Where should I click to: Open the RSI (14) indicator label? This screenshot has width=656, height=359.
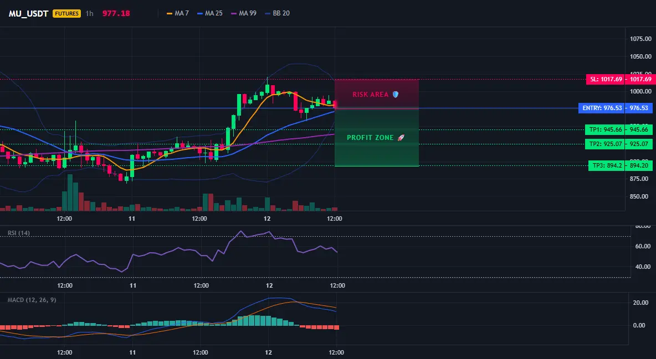(x=19, y=233)
